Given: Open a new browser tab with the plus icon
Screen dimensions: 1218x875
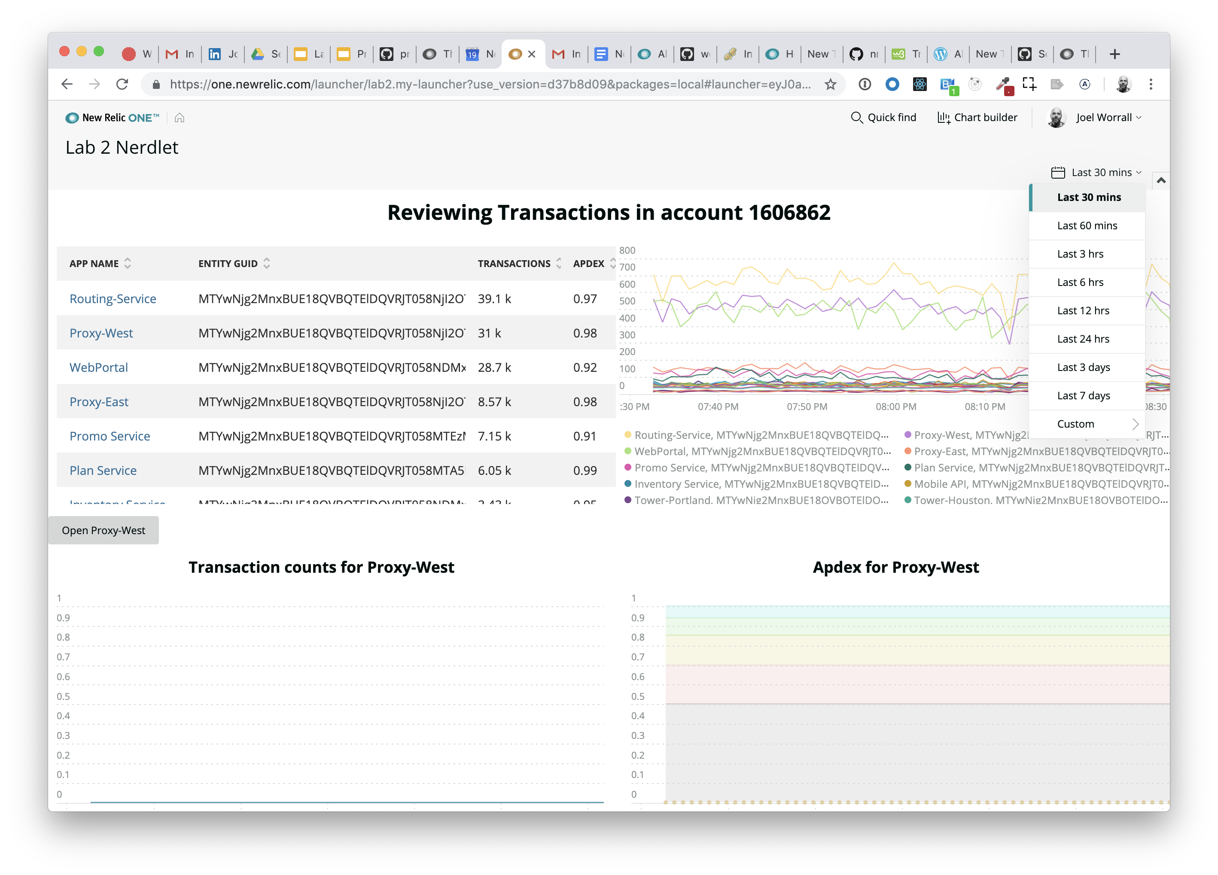Looking at the screenshot, I should pyautogui.click(x=1114, y=54).
